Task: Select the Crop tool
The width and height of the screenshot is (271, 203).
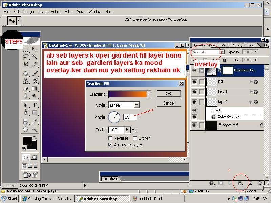Action: (26, 64)
